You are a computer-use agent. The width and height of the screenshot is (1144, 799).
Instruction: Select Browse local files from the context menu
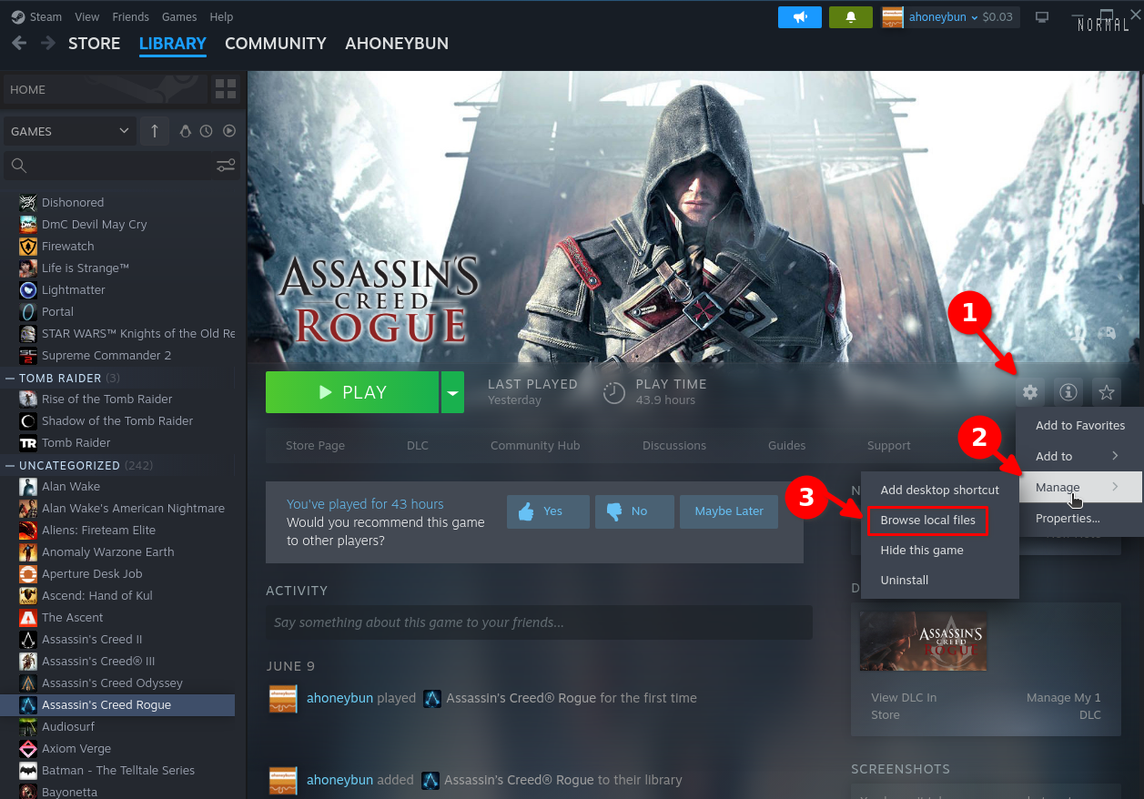click(927, 520)
